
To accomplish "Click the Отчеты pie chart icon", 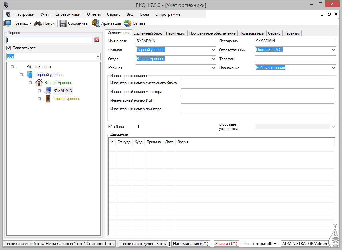I will pos(128,23).
